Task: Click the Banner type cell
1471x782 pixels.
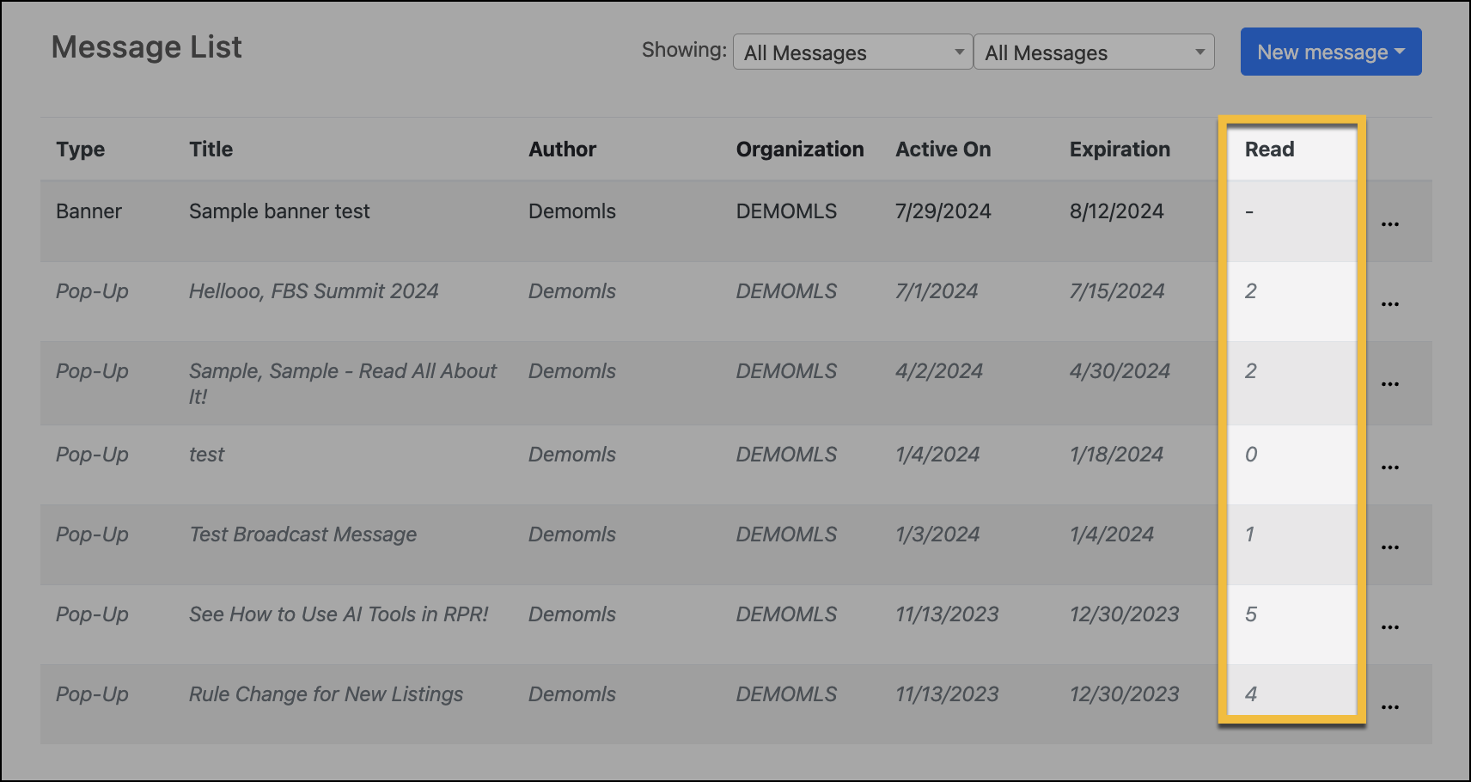Action: 89,211
